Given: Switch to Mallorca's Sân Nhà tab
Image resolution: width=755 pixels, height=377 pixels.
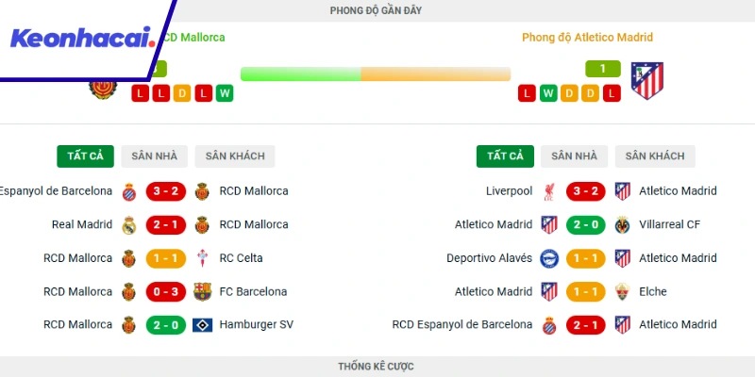Looking at the screenshot, I should 155,156.
